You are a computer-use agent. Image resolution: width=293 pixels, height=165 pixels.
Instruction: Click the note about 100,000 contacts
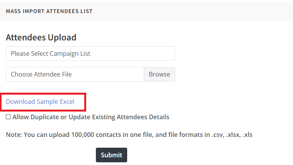129,135
